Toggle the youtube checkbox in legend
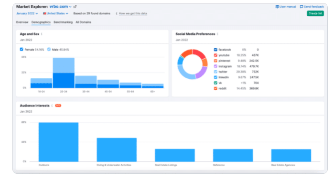The height and width of the screenshot is (180, 334). coord(215,55)
